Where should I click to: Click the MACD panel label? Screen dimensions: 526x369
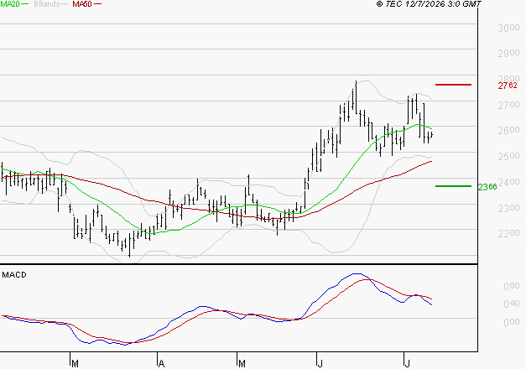pyautogui.click(x=14, y=275)
